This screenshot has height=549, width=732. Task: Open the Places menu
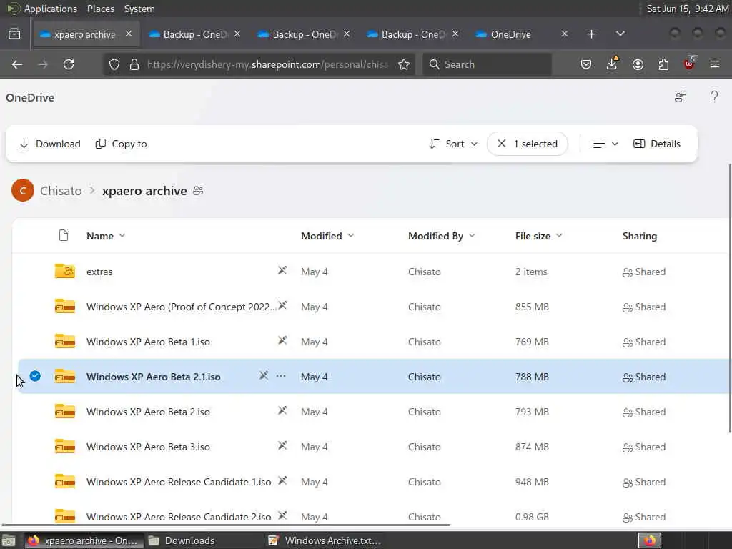pyautogui.click(x=100, y=9)
